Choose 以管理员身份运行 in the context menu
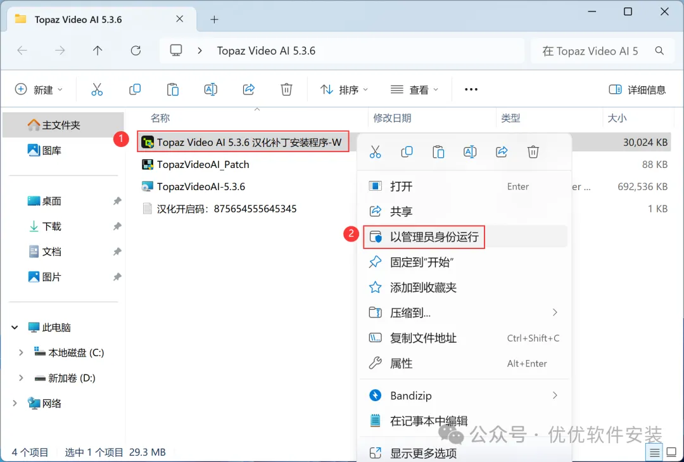 click(x=465, y=236)
